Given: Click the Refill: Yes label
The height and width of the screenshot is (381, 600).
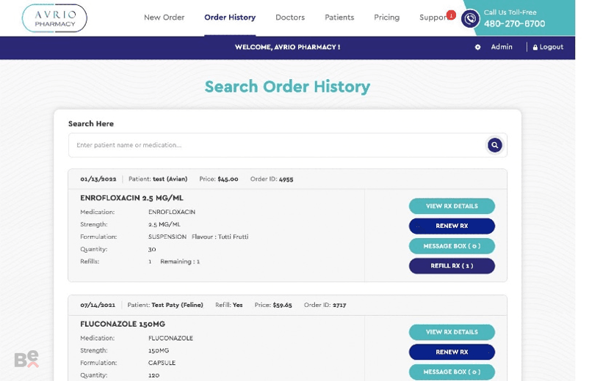Looking at the screenshot, I should [x=229, y=305].
